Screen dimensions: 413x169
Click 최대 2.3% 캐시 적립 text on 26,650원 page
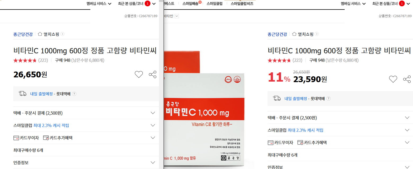click(51, 125)
